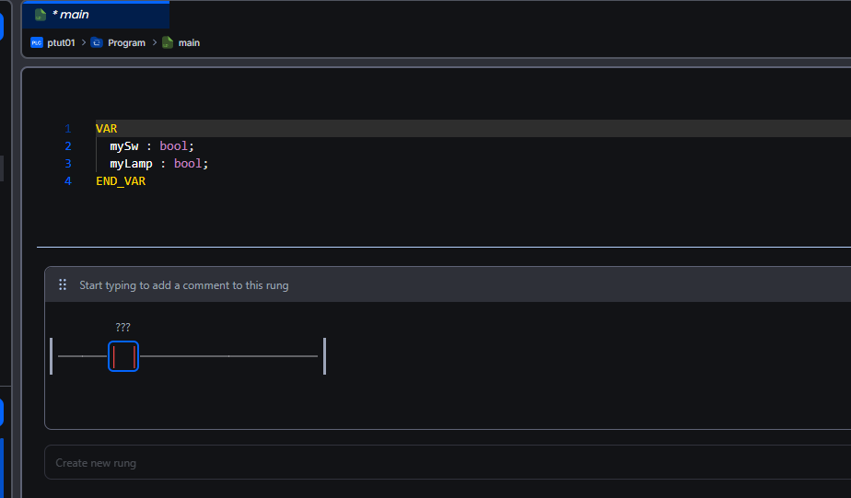Click the END_VAR keyword in code
The height and width of the screenshot is (498, 851).
pyautogui.click(x=121, y=181)
